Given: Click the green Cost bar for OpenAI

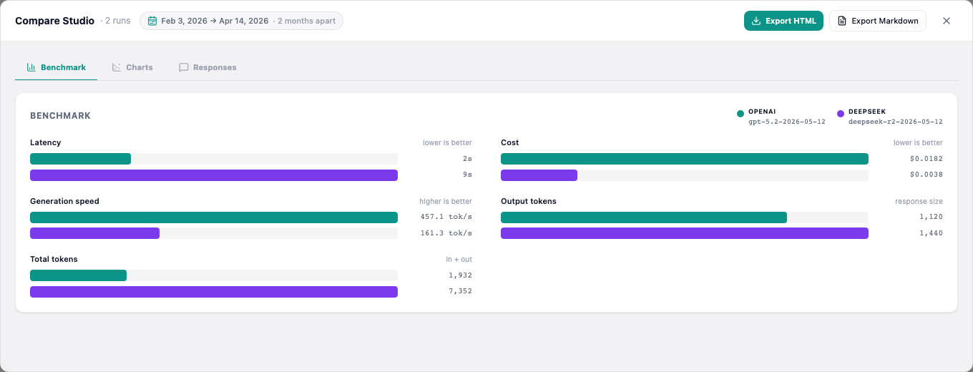Looking at the screenshot, I should tap(685, 159).
